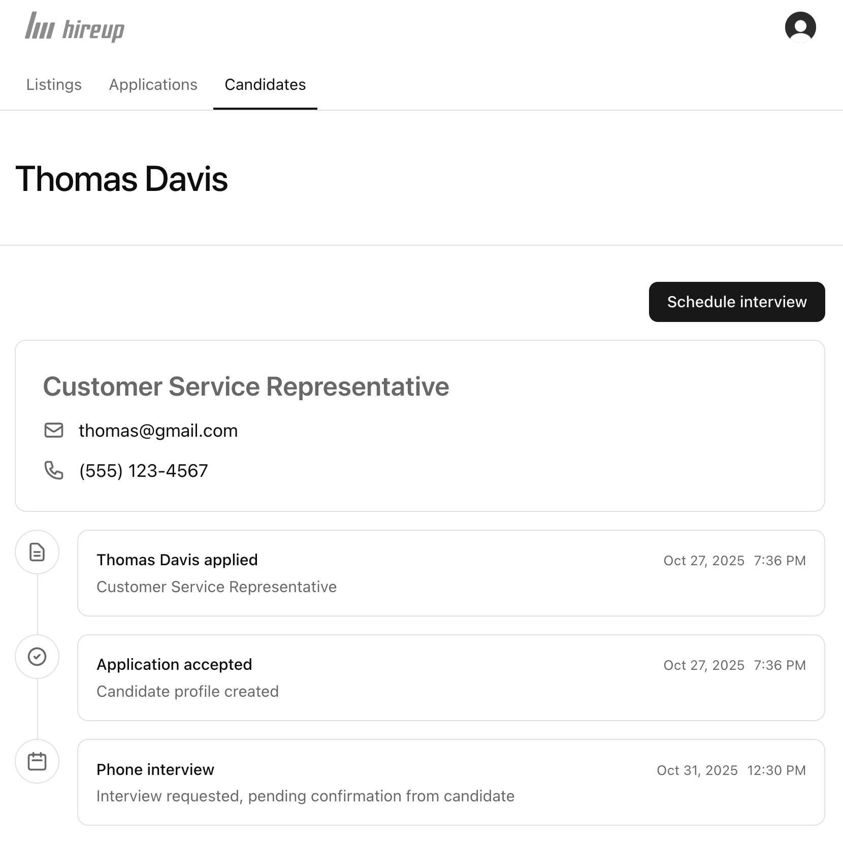Click the hireup logo
This screenshot has width=843, height=843.
[x=75, y=27]
